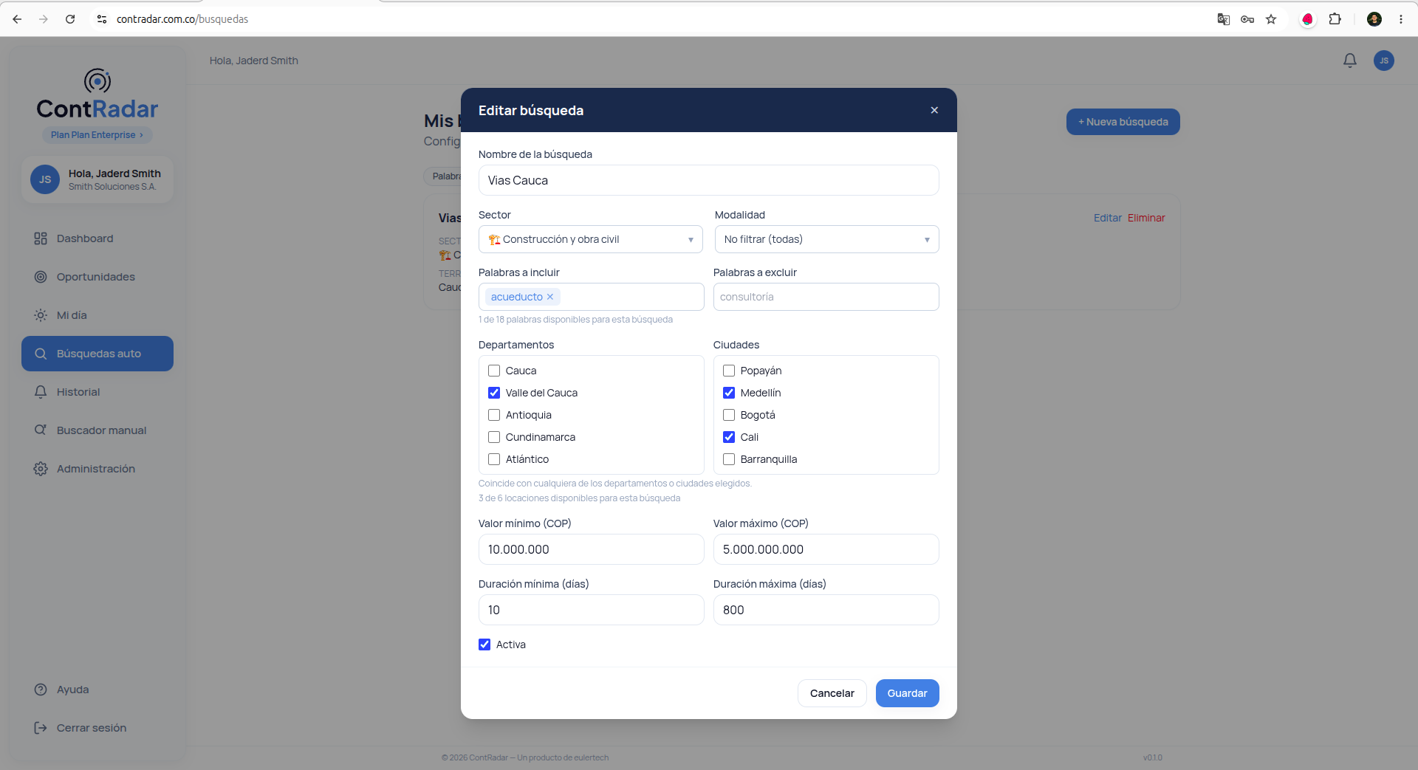Check the Atlántico department checkbox
This screenshot has height=770, width=1418.
point(494,459)
